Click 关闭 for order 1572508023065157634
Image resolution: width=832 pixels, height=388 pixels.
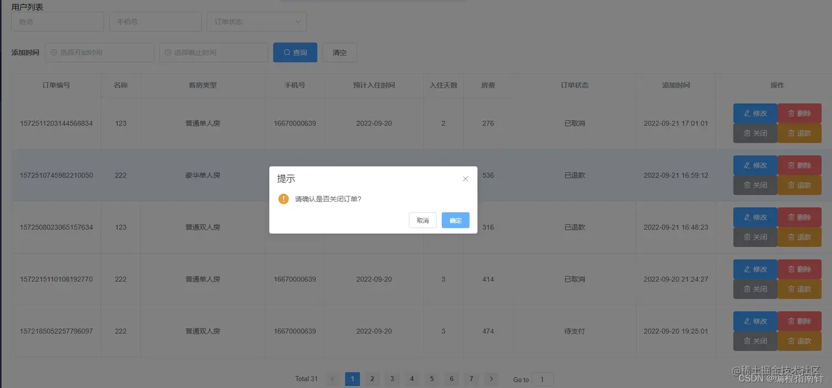pyautogui.click(x=755, y=237)
